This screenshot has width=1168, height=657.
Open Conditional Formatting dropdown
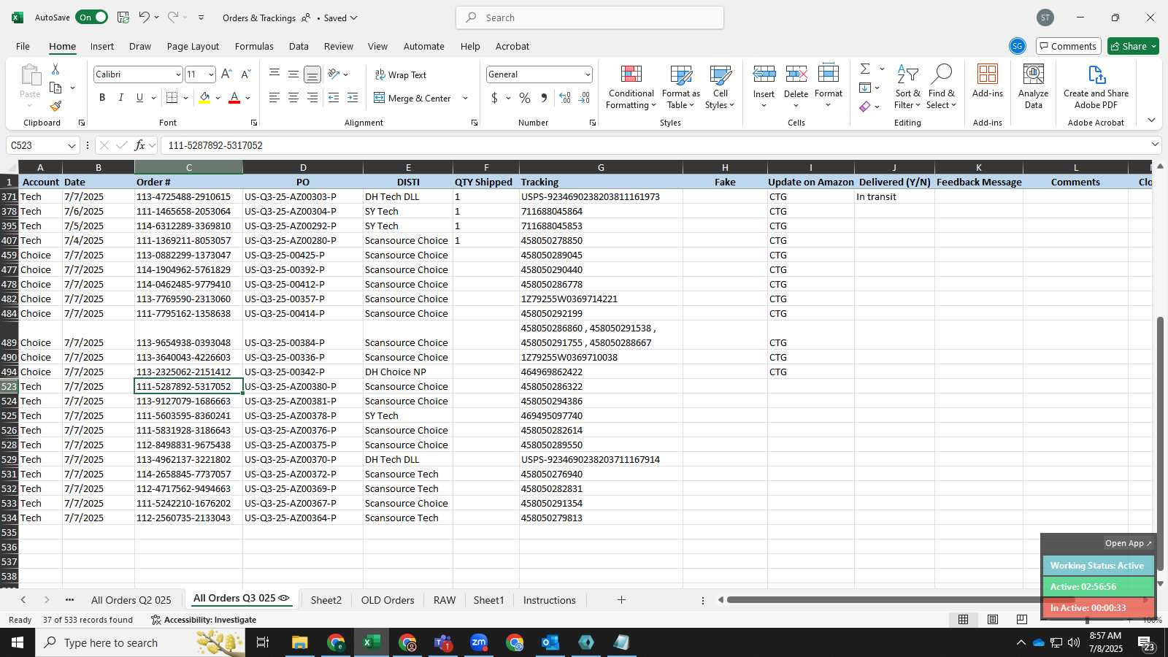[631, 86]
